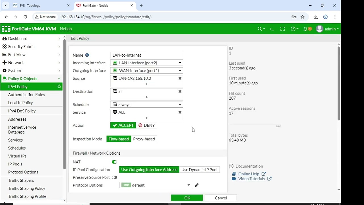Click the IPv4 Policy favorite star

click(59, 87)
